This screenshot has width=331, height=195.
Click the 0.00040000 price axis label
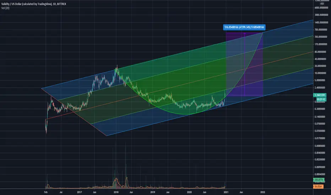[x=320, y=174]
